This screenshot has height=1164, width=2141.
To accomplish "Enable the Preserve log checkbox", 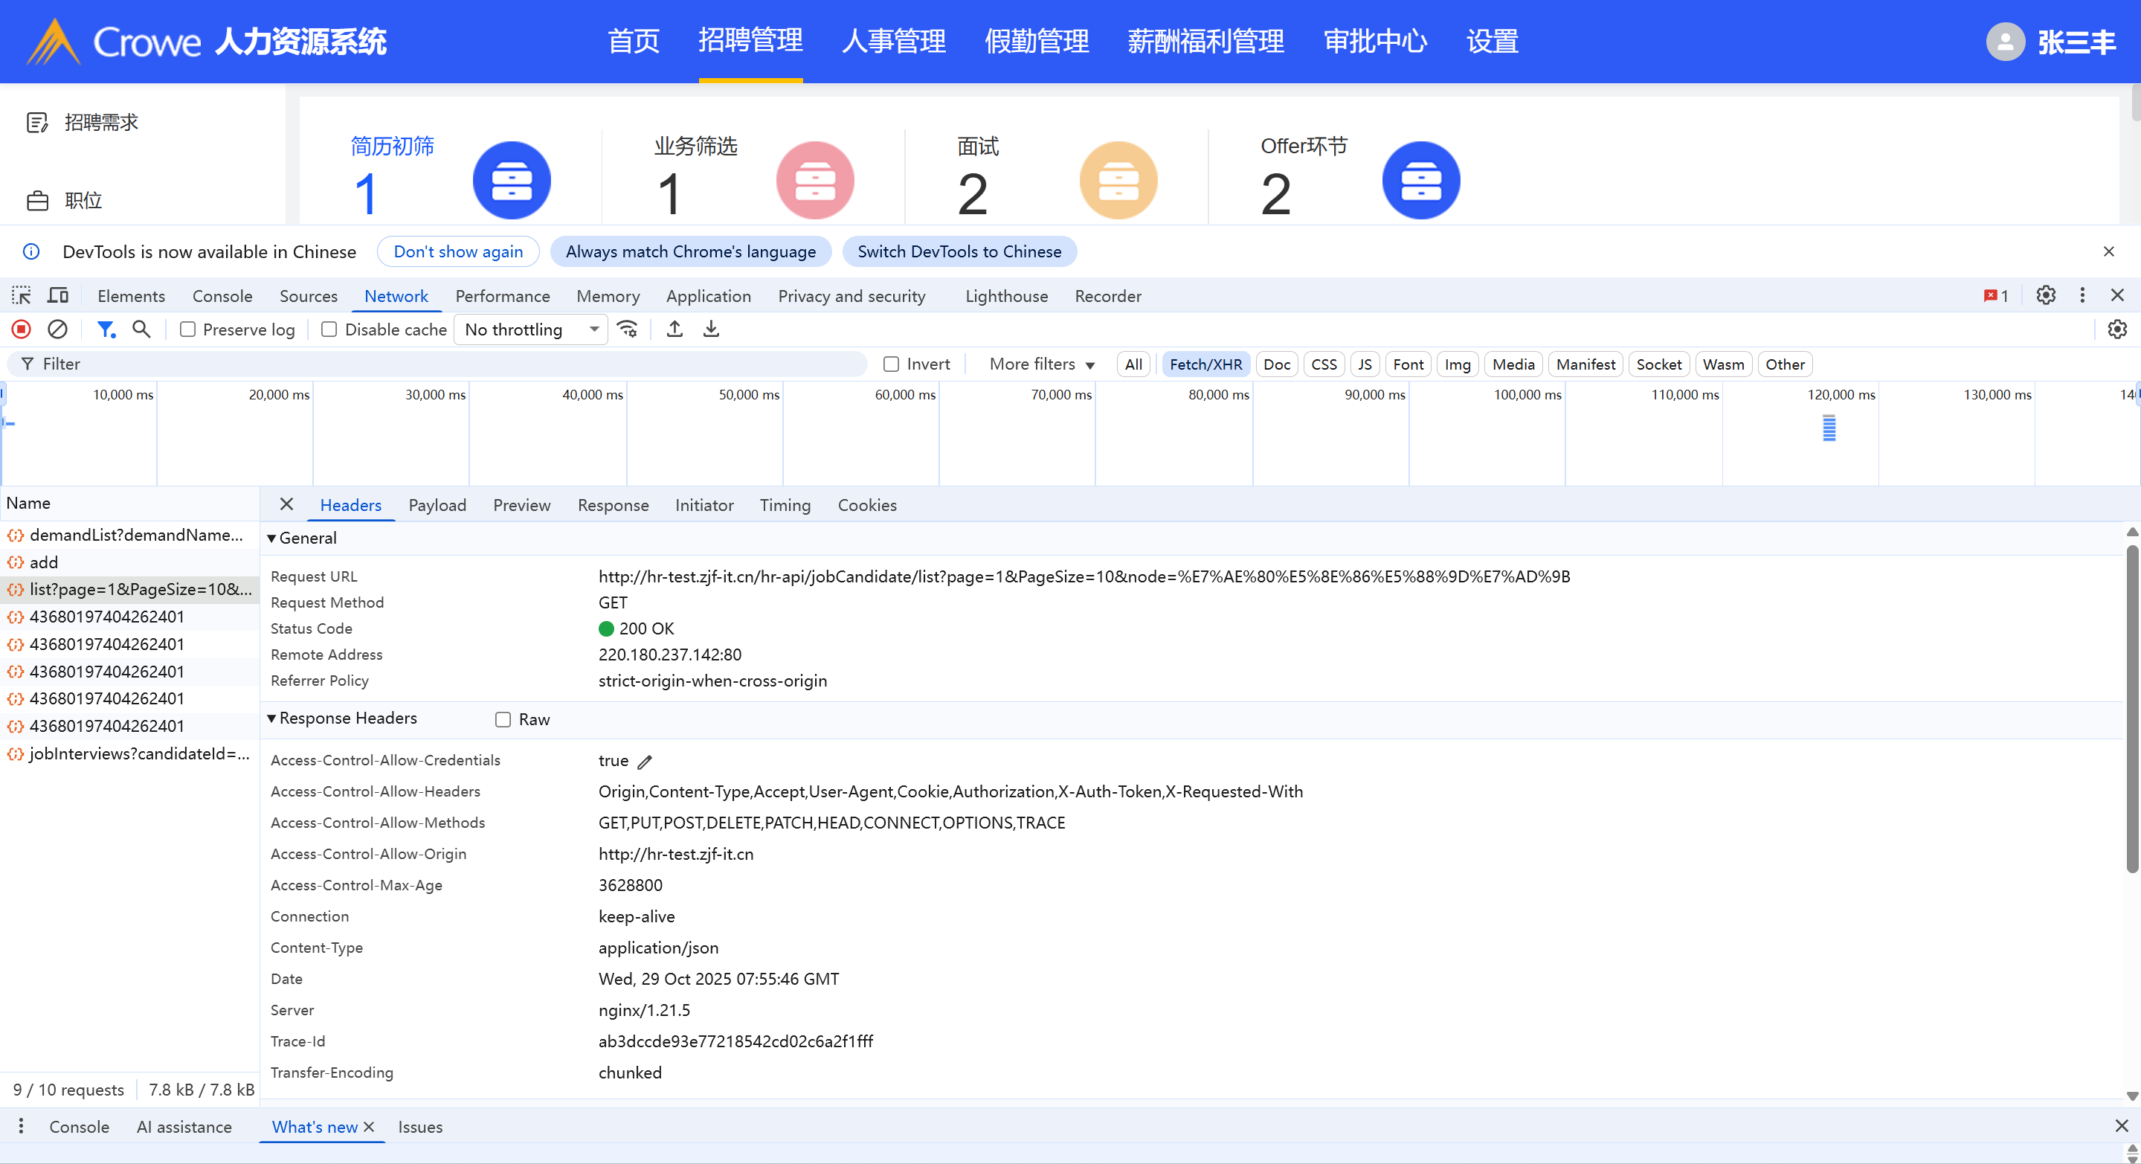I will tap(188, 329).
